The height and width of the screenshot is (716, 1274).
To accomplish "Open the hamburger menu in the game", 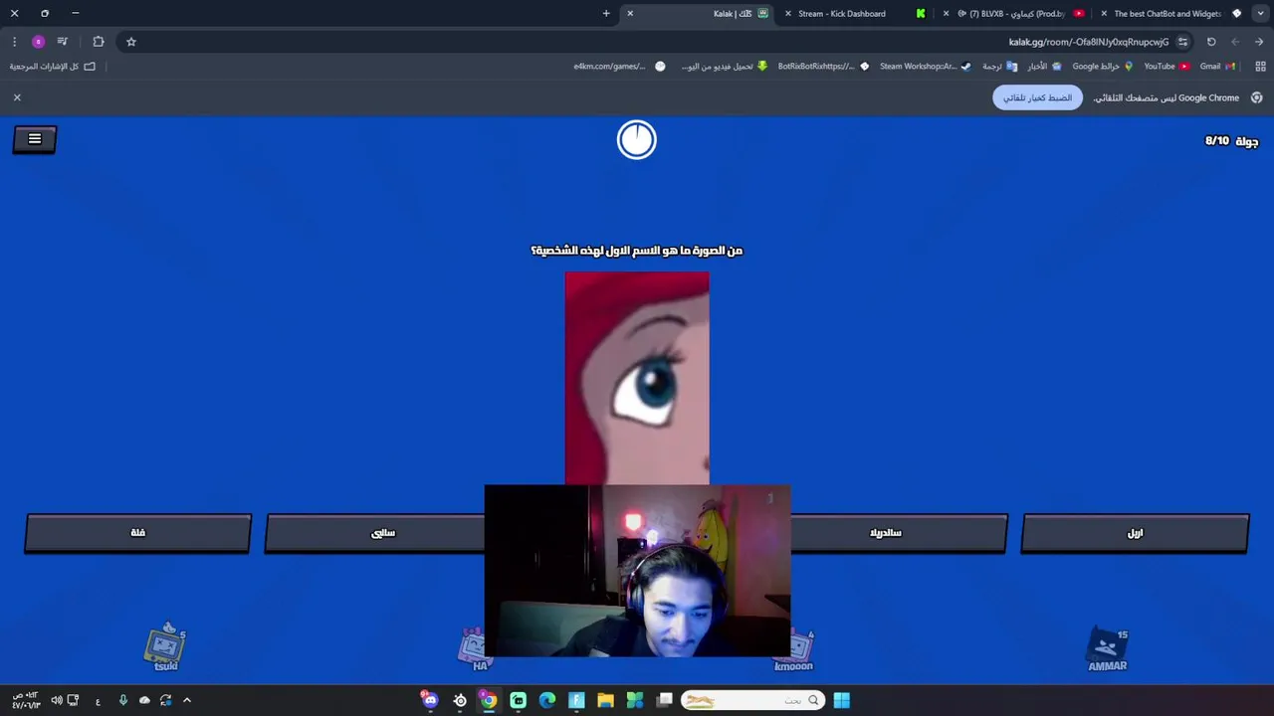I will pos(35,139).
